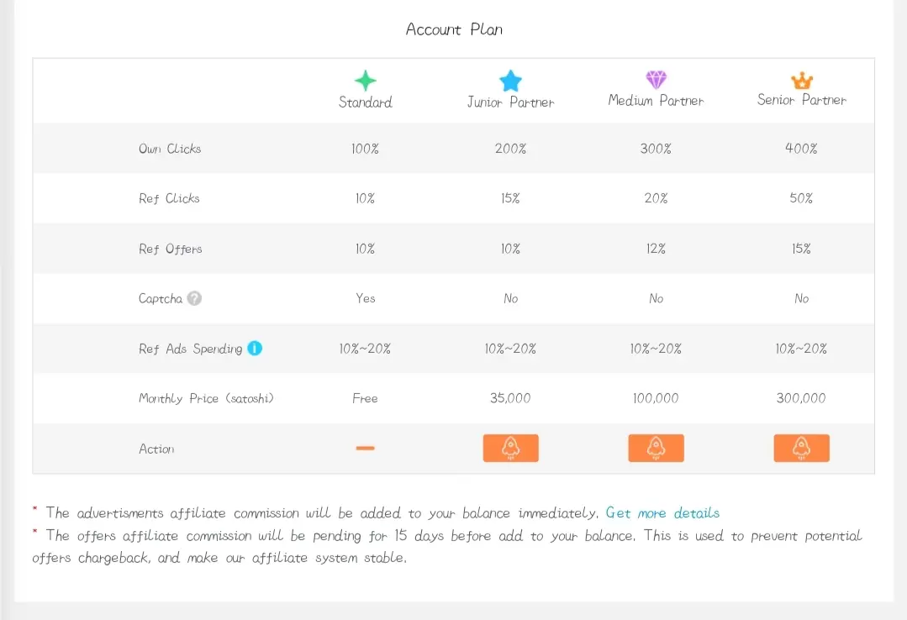The width and height of the screenshot is (907, 620).
Task: Click the 35,000 Junior Partner price
Action: pos(510,398)
